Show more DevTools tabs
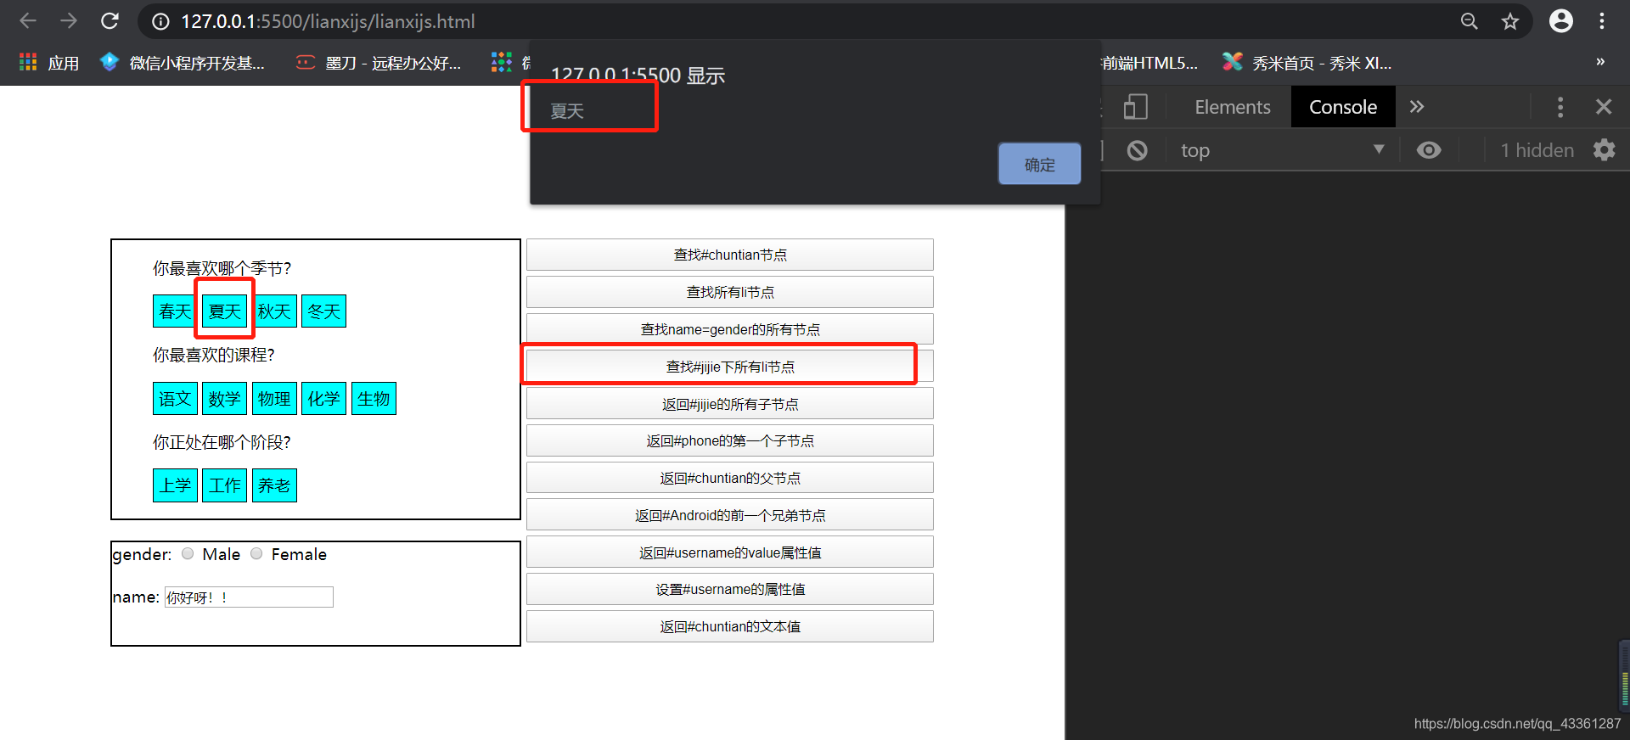1630x740 pixels. coord(1417,107)
